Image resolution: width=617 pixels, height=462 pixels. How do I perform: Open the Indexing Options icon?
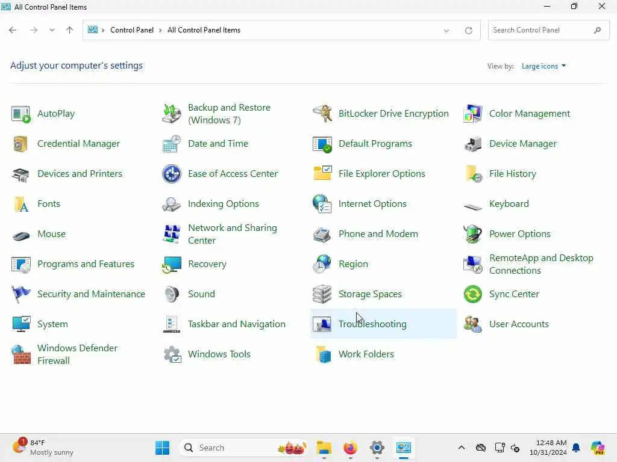coord(172,204)
